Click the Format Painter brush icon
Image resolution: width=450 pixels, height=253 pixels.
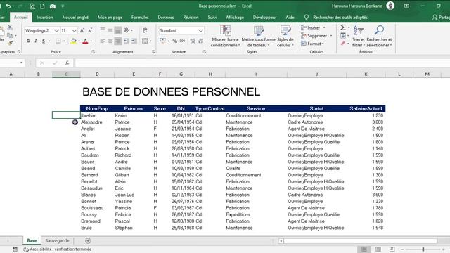(10, 44)
